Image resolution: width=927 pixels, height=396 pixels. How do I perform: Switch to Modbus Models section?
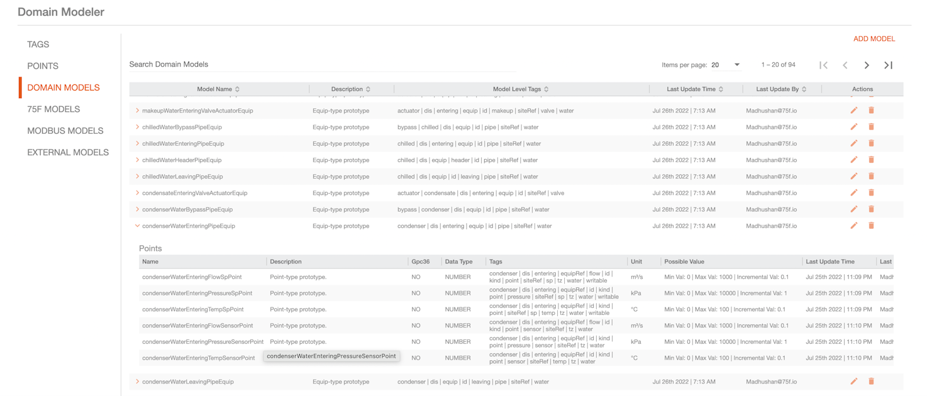[65, 131]
